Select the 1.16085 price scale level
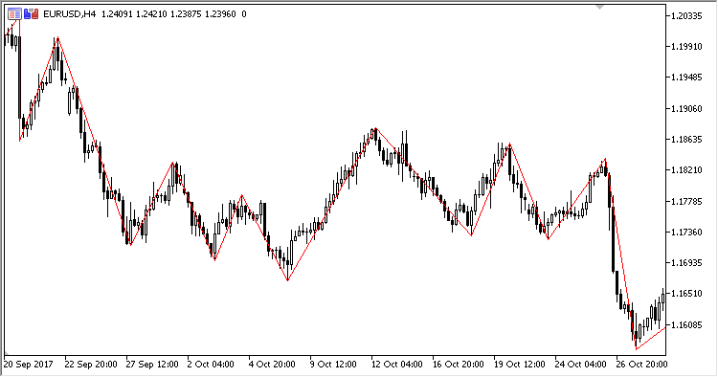Image resolution: width=718 pixels, height=377 pixels. pos(686,325)
